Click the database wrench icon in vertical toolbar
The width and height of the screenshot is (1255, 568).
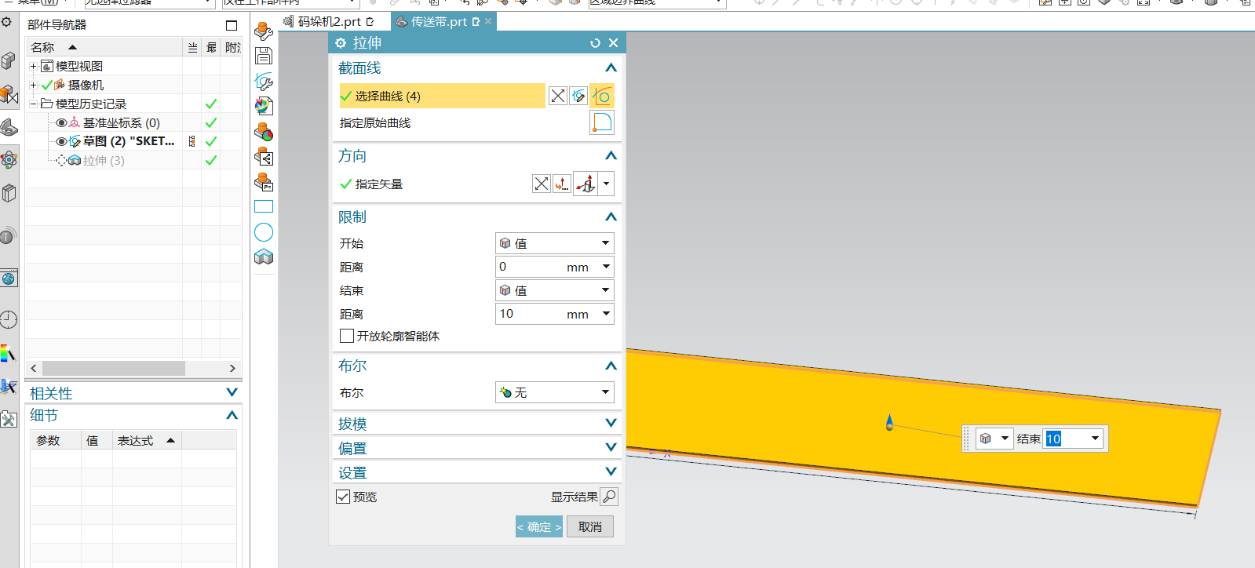coord(264,31)
